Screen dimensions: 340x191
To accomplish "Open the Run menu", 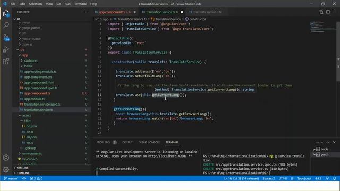I will click(67, 4).
